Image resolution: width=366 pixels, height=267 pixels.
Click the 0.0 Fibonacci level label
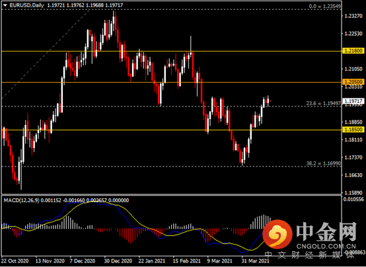coord(324,7)
